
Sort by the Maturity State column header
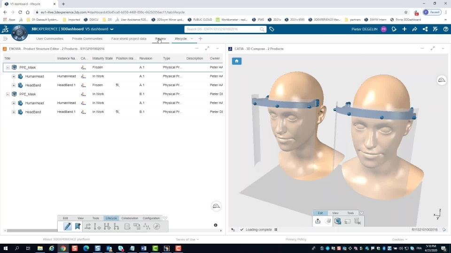pos(102,58)
